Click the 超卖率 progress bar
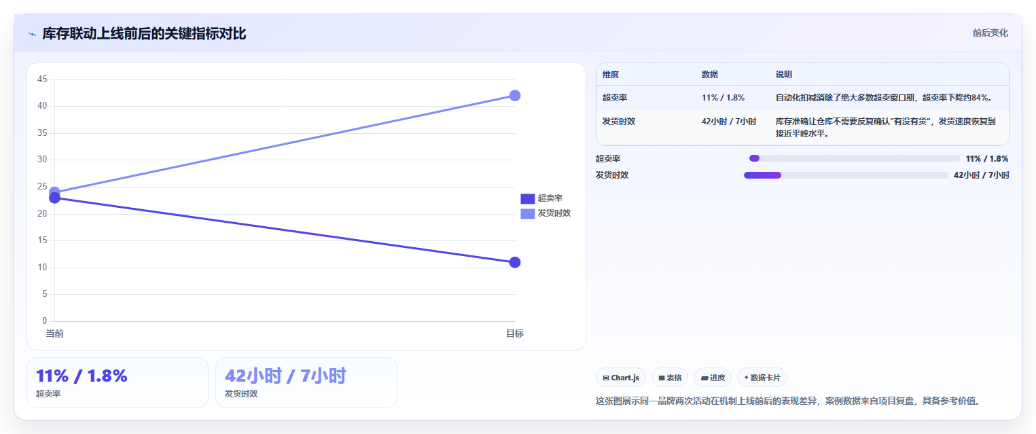The width and height of the screenshot is (1036, 434). click(855, 158)
